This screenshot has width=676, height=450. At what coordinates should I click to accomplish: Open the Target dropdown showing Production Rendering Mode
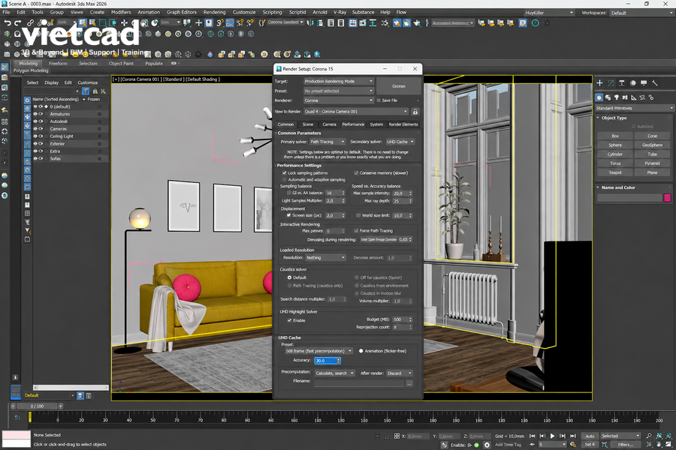tap(339, 81)
